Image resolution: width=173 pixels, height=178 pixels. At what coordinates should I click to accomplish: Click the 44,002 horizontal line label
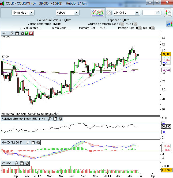pyautogui.click(x=6, y=37)
